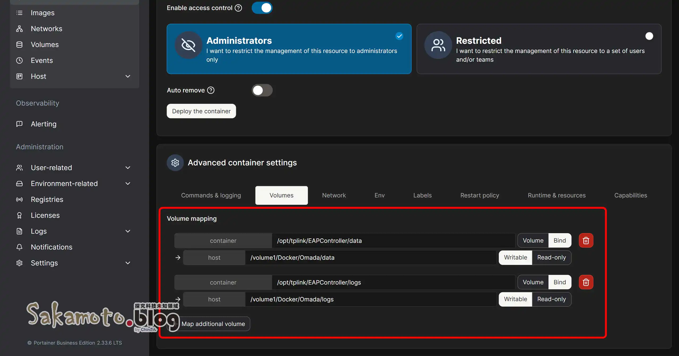Click the Events clock icon

tap(19, 60)
